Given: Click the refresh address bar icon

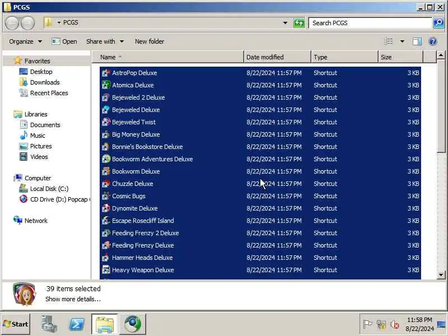Looking at the screenshot, I should (299, 23).
